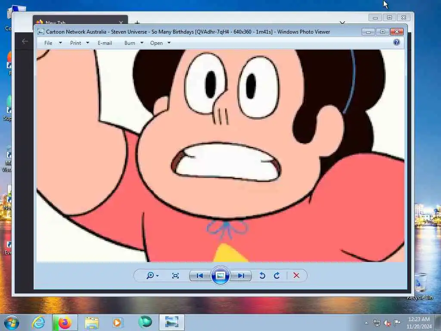Select Photo Viewer taskbar button
This screenshot has width=441, height=331.
point(171,322)
